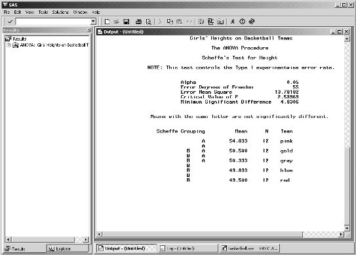Open the Tools menu
356x255 pixels.
click(x=43, y=12)
